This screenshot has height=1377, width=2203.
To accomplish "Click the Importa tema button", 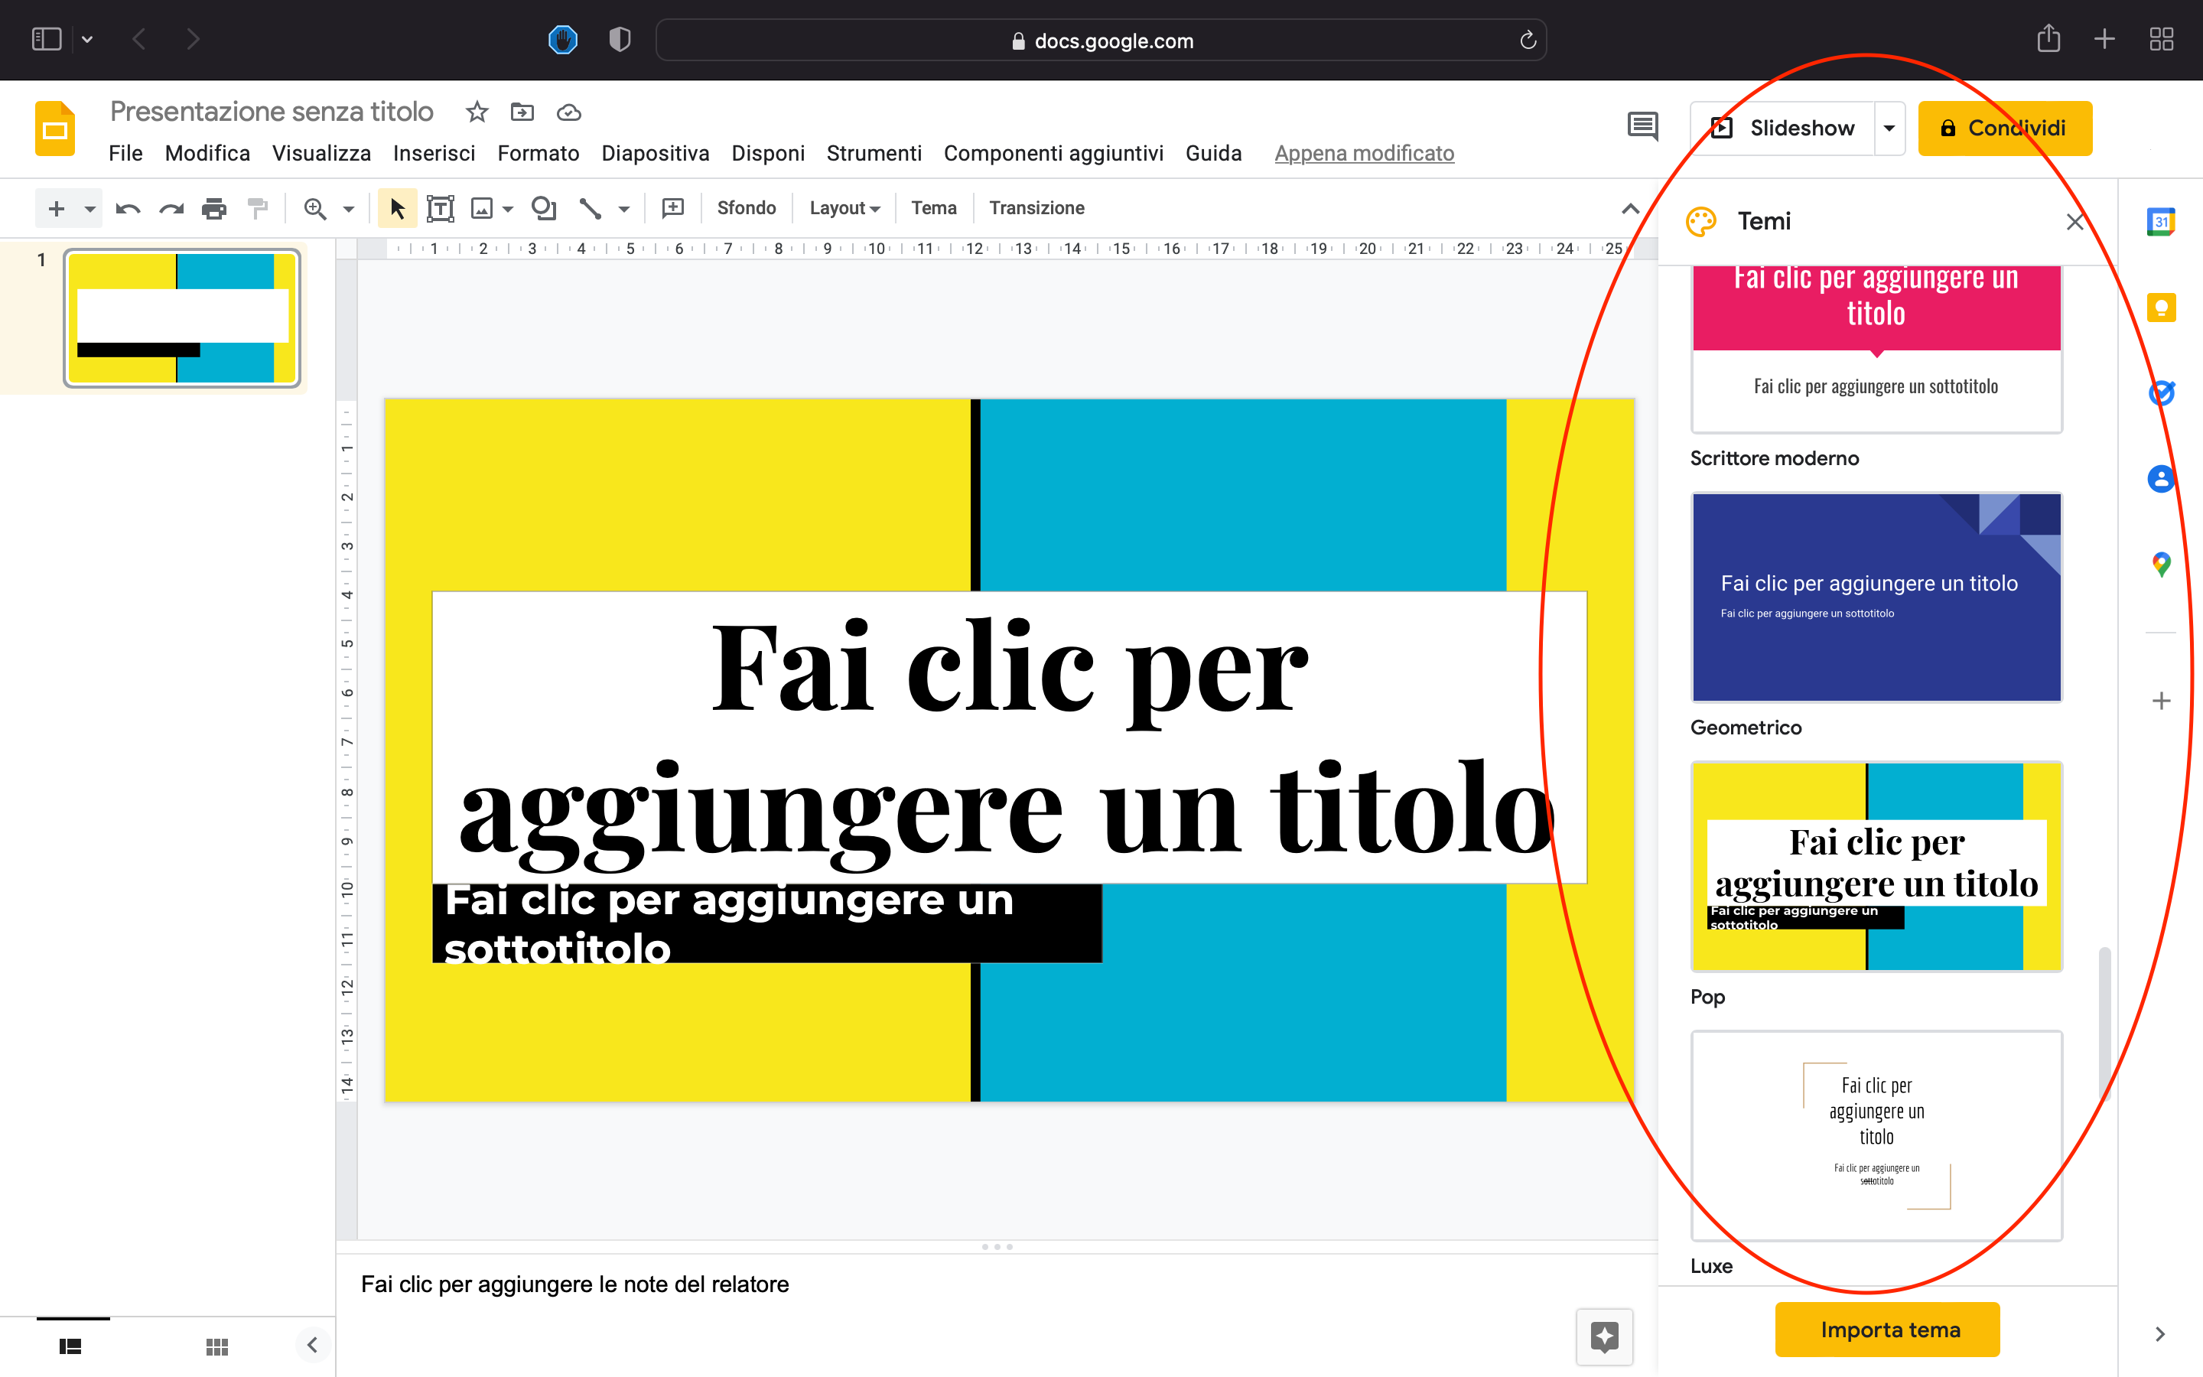I will click(1886, 1329).
